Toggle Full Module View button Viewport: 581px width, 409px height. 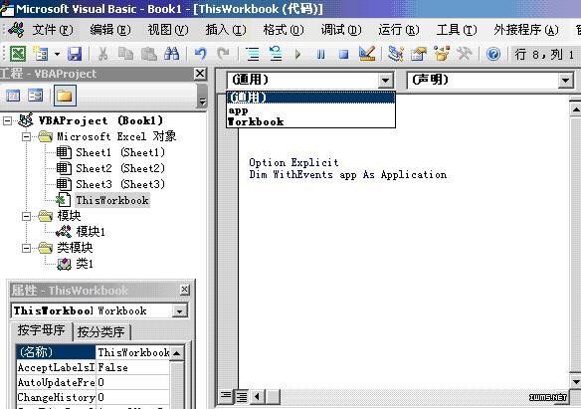tap(242, 396)
